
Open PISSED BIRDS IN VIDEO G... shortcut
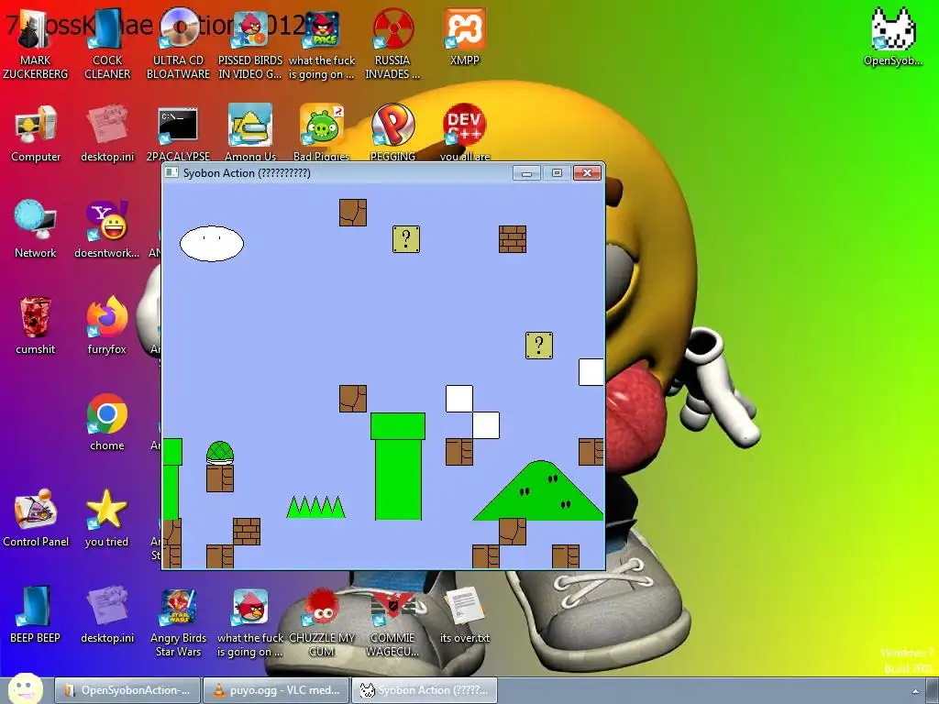(x=249, y=45)
